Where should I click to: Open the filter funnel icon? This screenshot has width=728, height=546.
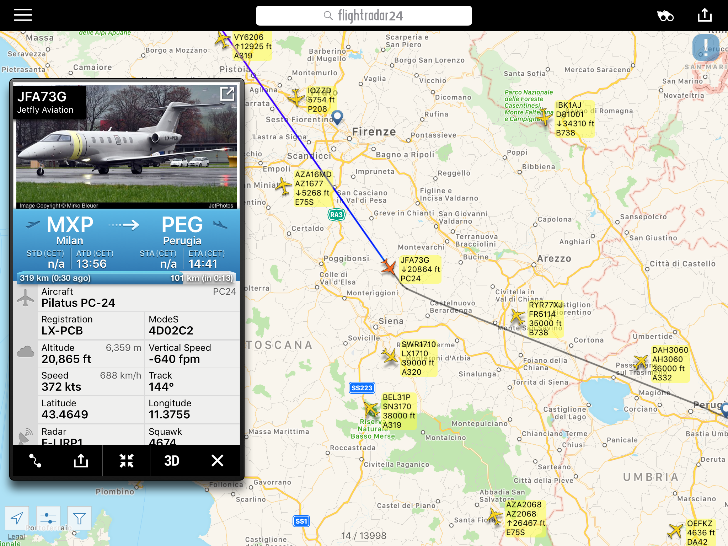click(79, 518)
